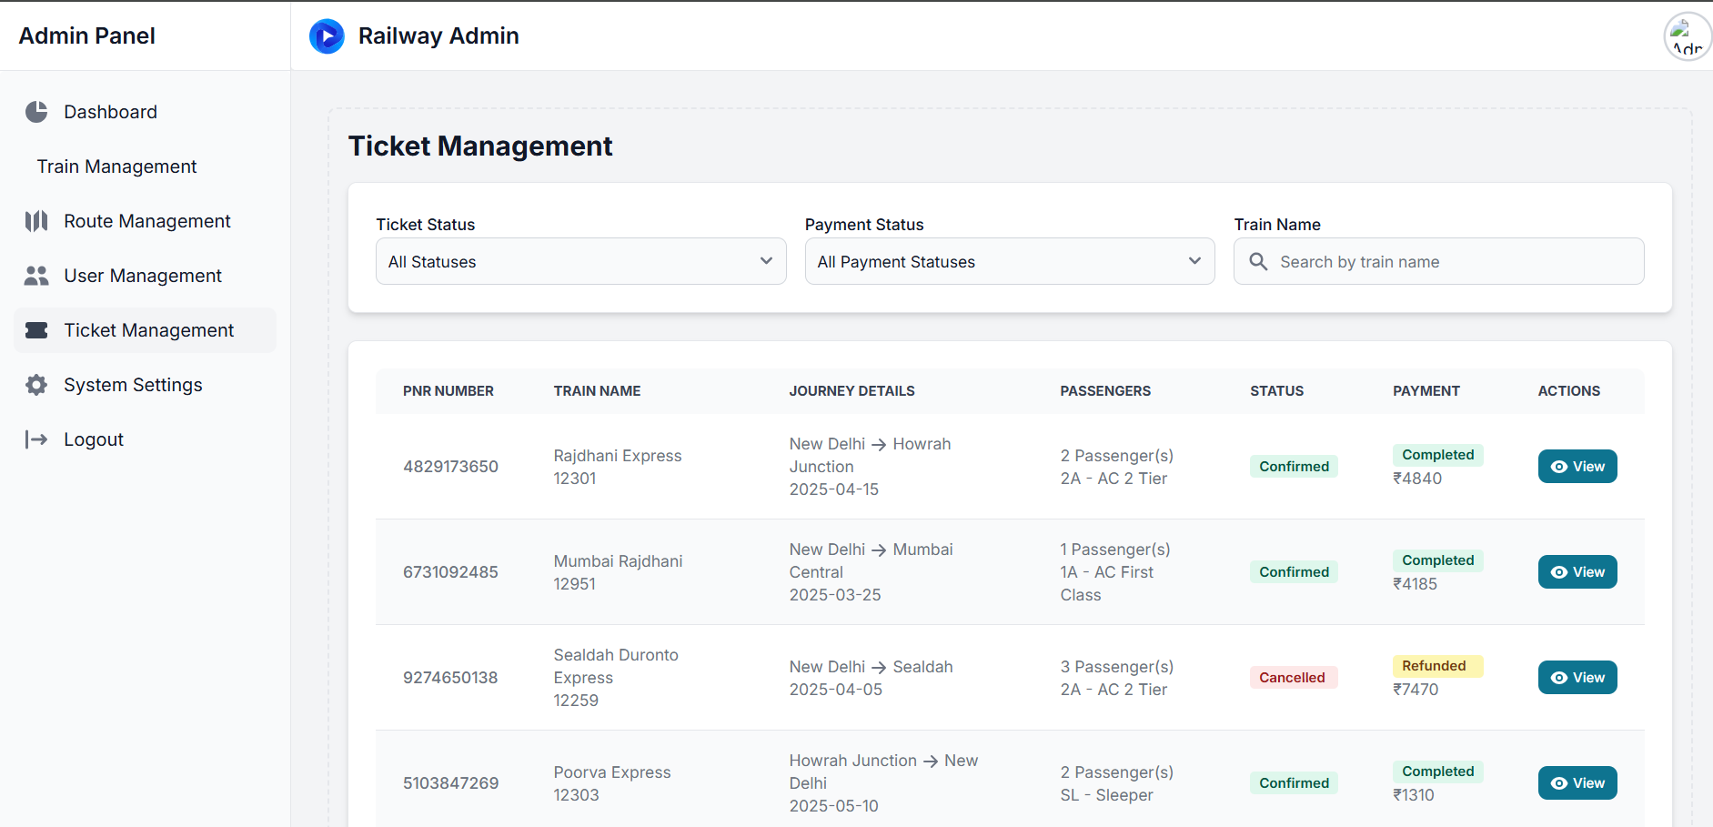This screenshot has width=1713, height=827.
Task: Click the ₹7470 payment amount
Action: point(1416,690)
